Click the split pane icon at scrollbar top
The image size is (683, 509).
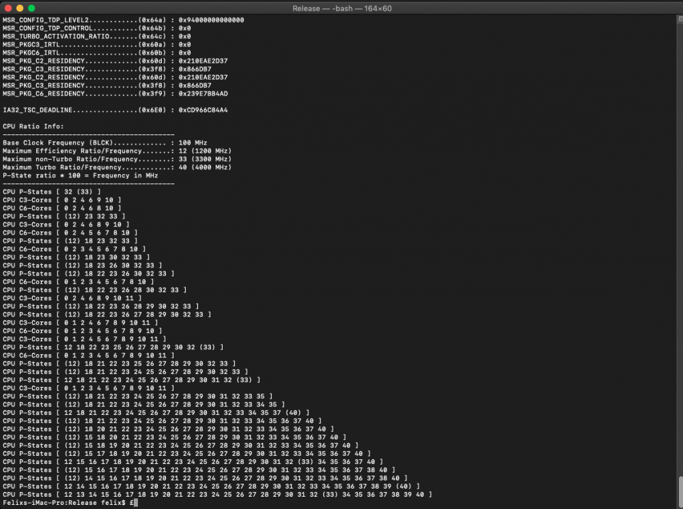(680, 19)
